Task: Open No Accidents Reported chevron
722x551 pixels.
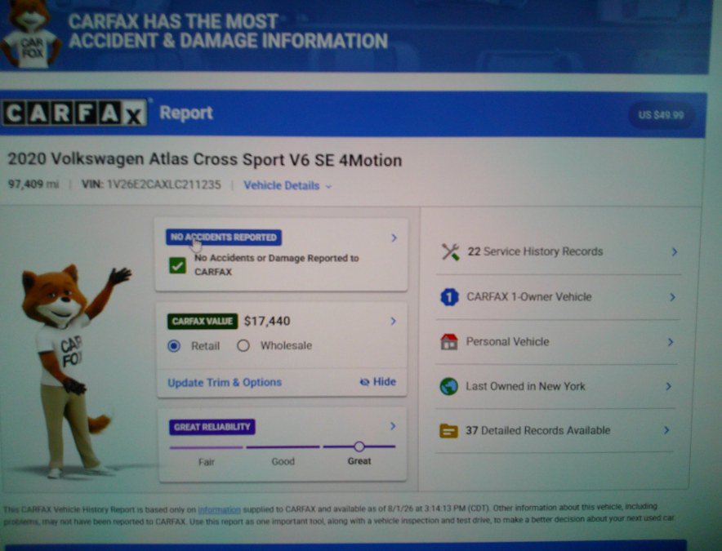Action: tap(394, 238)
